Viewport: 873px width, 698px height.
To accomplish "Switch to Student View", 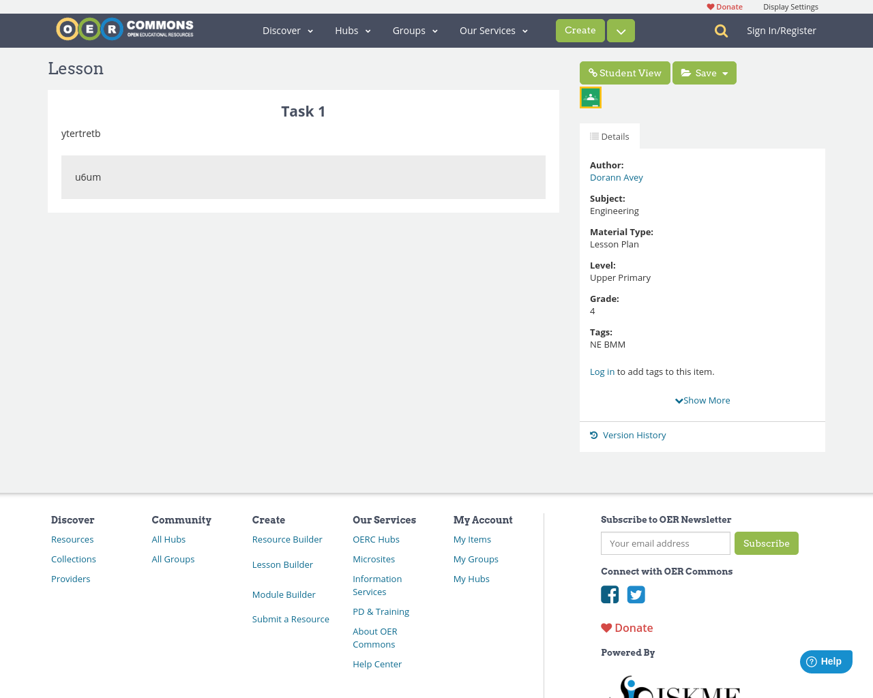I will [624, 72].
